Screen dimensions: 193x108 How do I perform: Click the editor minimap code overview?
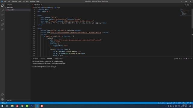(185, 12)
